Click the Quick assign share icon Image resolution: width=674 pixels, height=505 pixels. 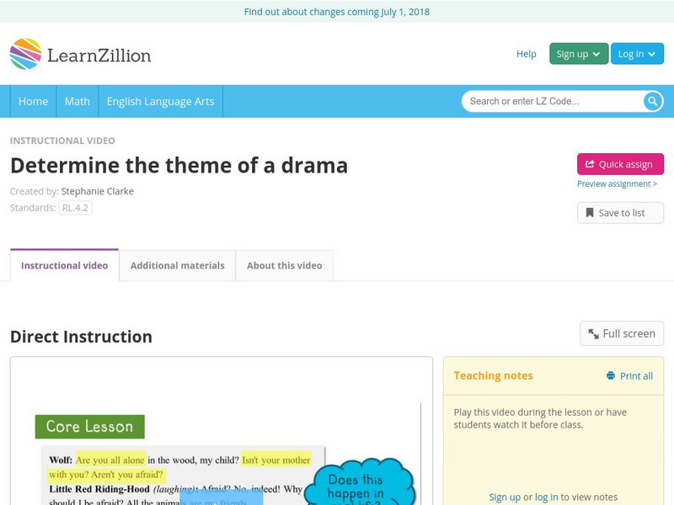(589, 163)
